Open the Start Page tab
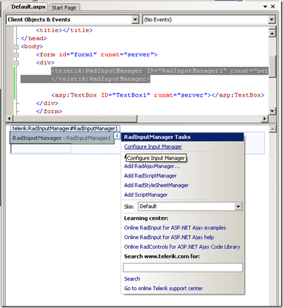The width and height of the screenshot is (283, 308). coord(64,8)
